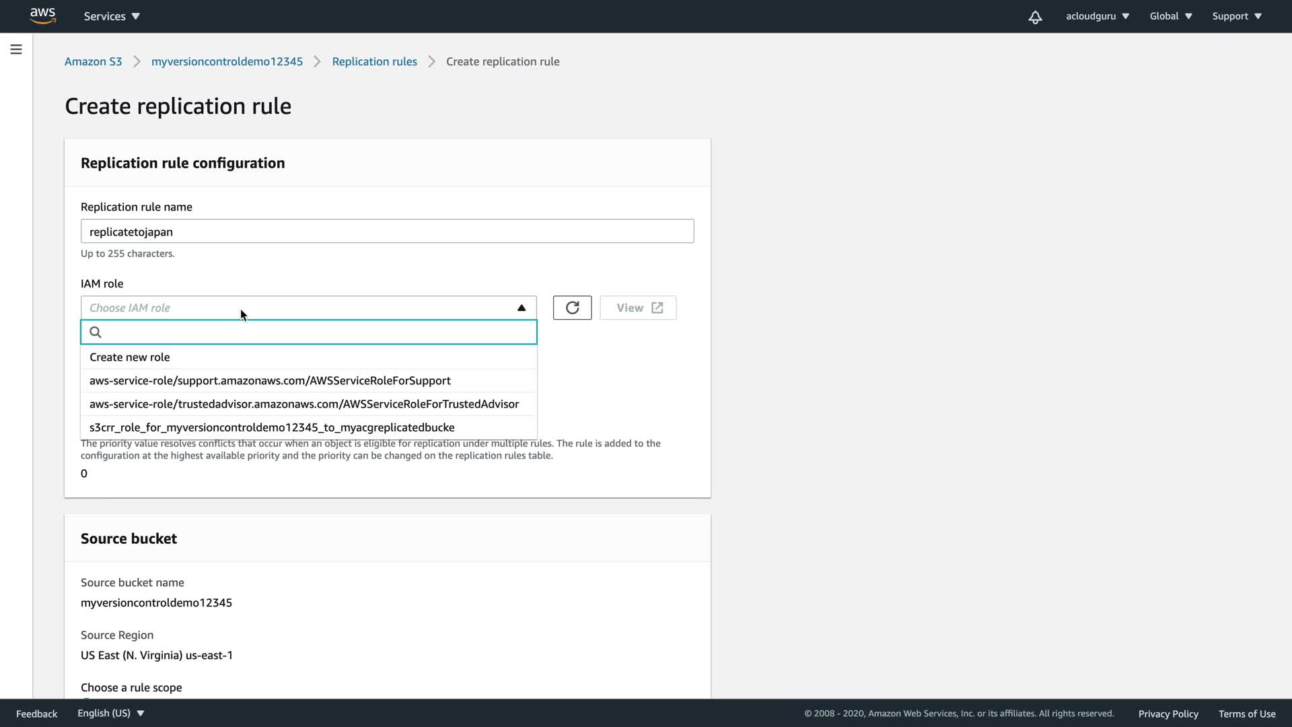Expand the hamburger side navigation menu
The image size is (1292, 727).
pyautogui.click(x=16, y=49)
